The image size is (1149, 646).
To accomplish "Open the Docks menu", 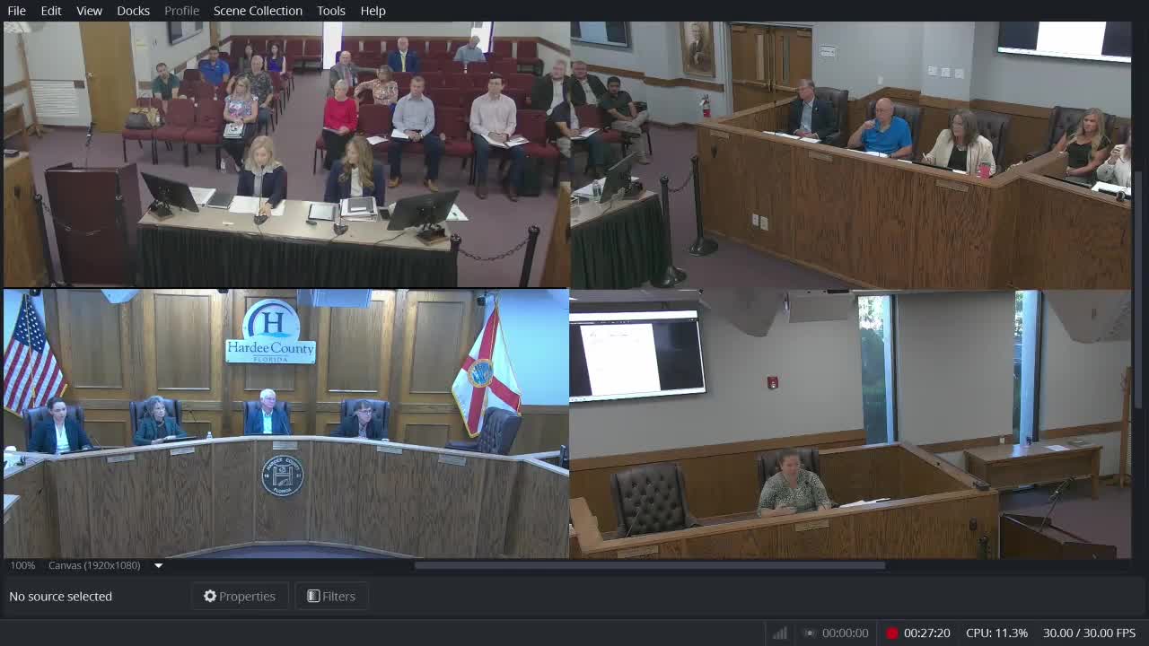I will pyautogui.click(x=133, y=11).
